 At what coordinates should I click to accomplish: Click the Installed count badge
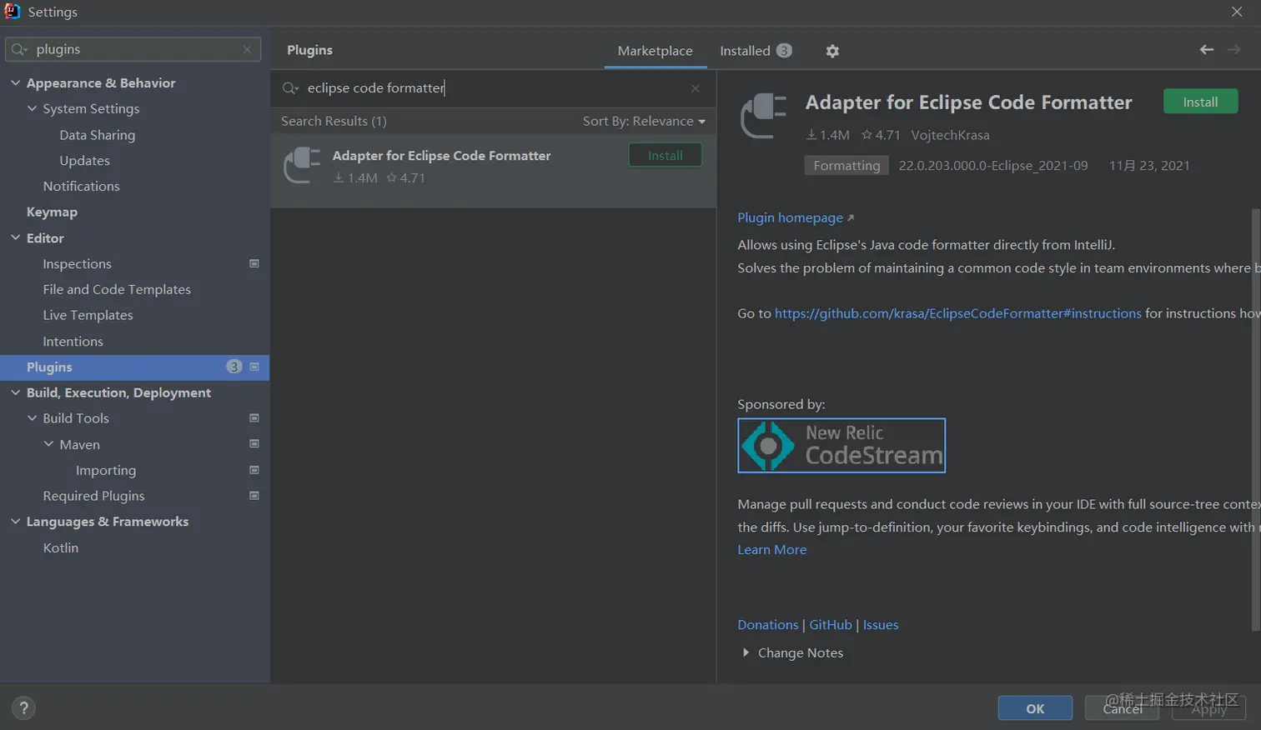point(784,51)
